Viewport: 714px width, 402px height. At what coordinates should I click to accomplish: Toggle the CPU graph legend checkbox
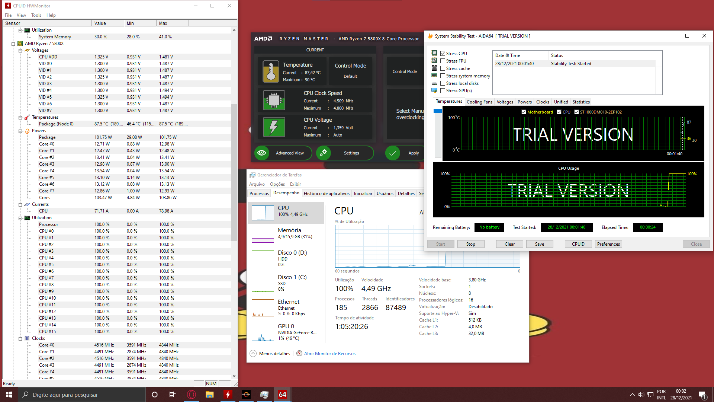[x=559, y=112]
